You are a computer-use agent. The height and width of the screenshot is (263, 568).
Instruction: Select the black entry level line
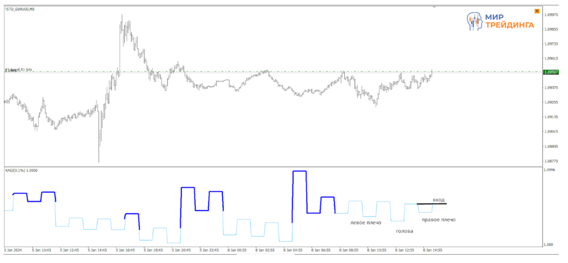[432, 204]
